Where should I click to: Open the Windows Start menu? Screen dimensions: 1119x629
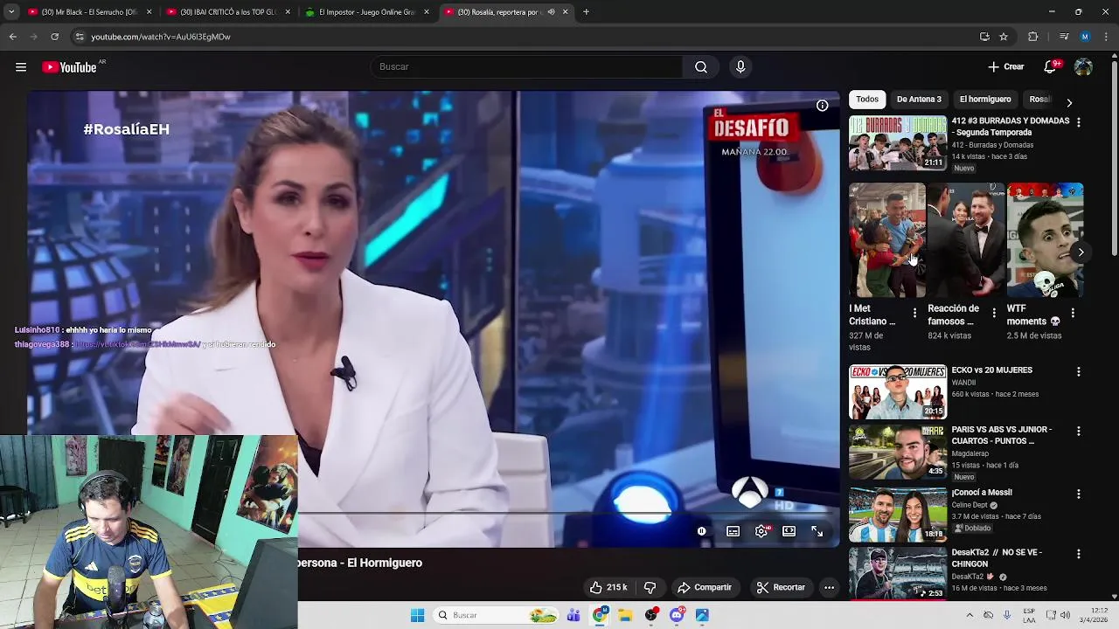418,615
